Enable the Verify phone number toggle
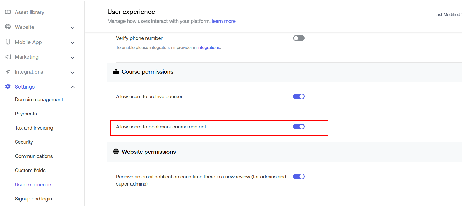Image resolution: width=462 pixels, height=206 pixels. pyautogui.click(x=299, y=38)
